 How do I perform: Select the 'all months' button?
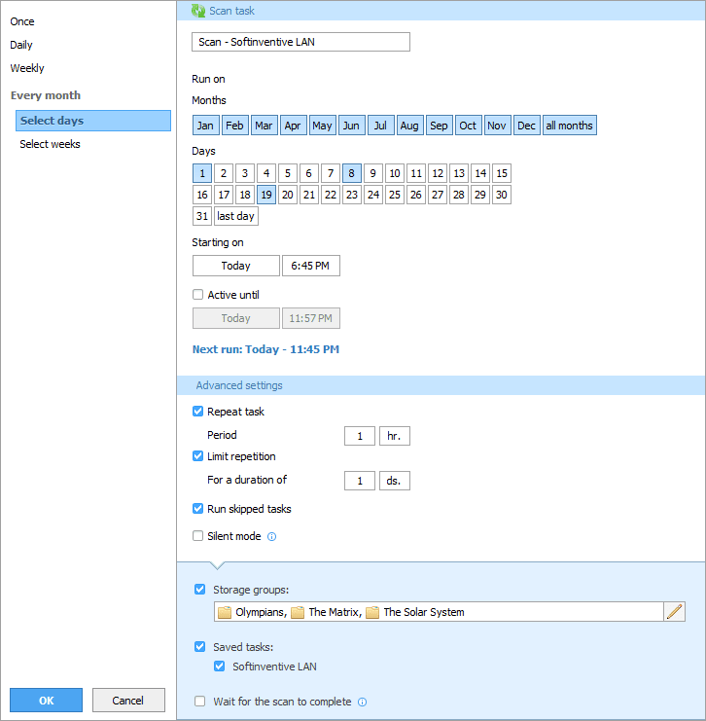pyautogui.click(x=569, y=126)
